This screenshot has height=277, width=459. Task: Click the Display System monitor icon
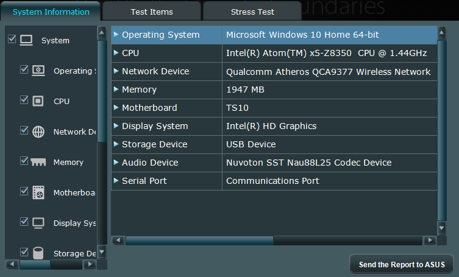click(x=38, y=223)
